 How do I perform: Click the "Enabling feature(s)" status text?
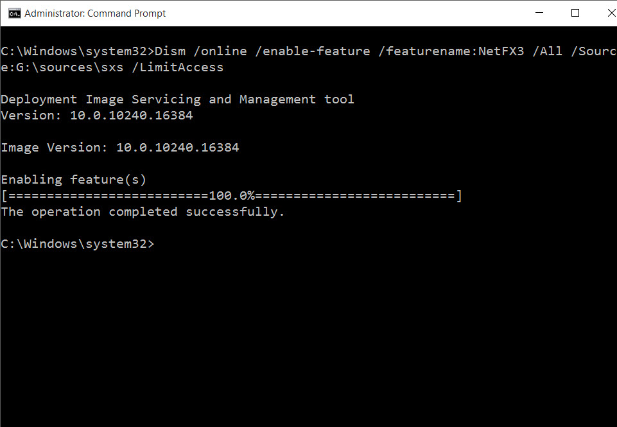pyautogui.click(x=74, y=179)
